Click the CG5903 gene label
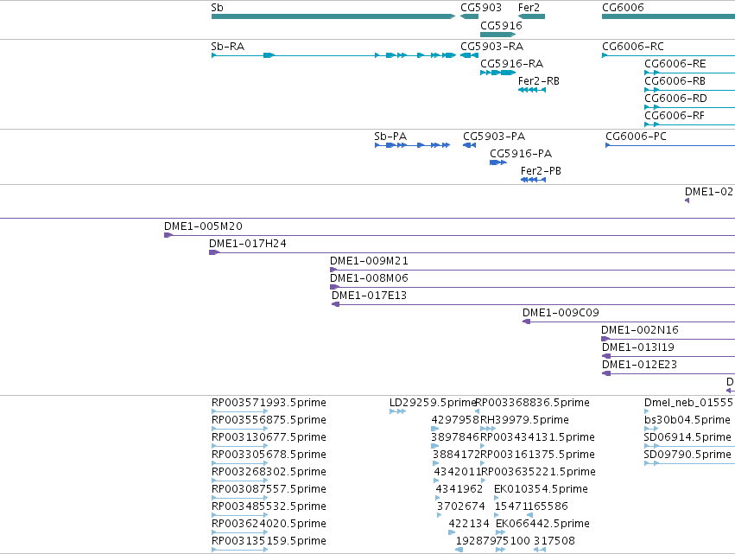 click(x=481, y=8)
